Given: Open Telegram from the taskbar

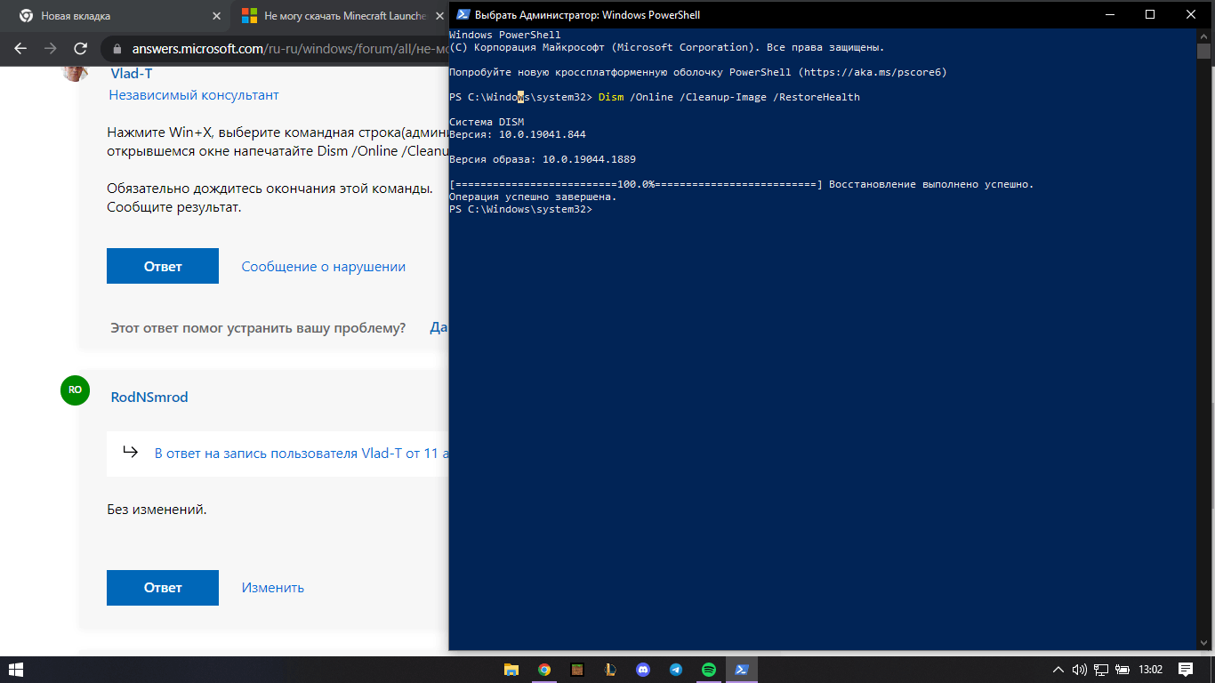Looking at the screenshot, I should pos(676,670).
